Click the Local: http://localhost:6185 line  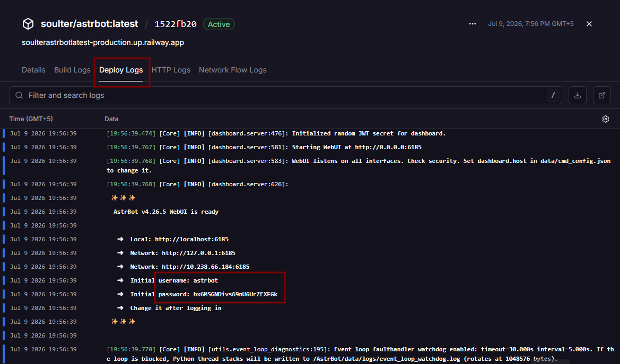[x=310, y=239]
